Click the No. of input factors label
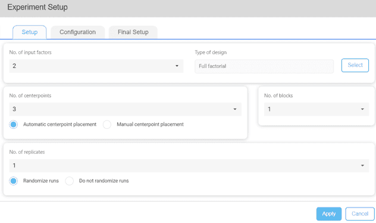The width and height of the screenshot is (376, 223). (x=30, y=52)
